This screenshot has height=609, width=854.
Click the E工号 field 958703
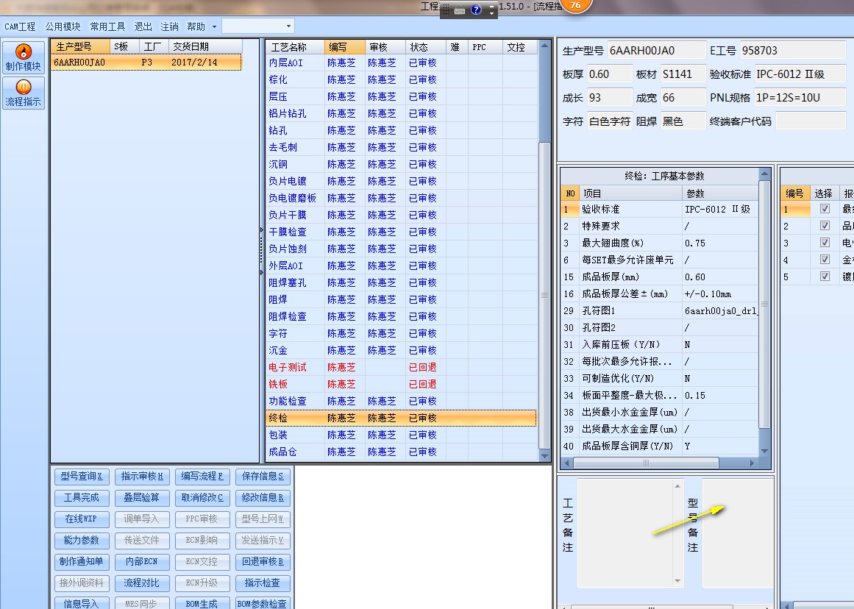click(x=792, y=51)
